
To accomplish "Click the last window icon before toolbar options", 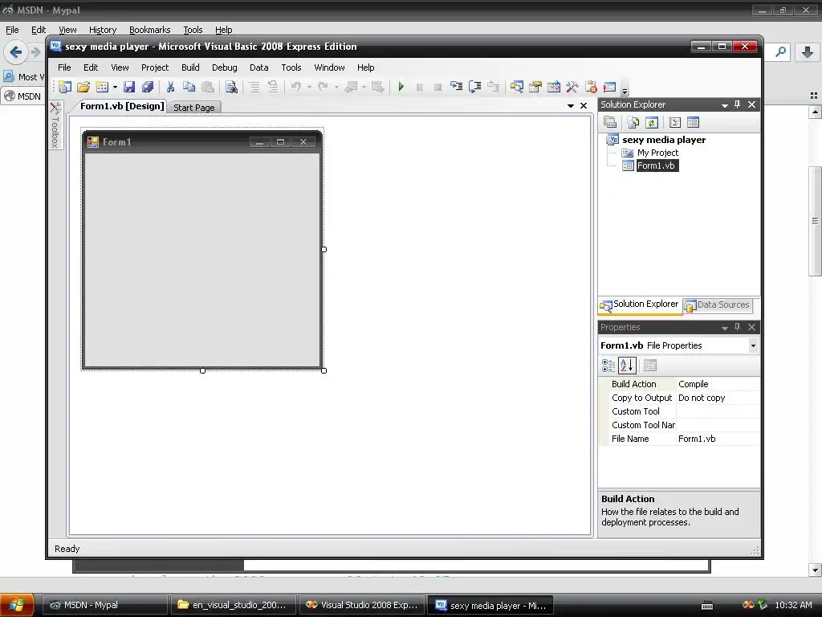I will [610, 87].
